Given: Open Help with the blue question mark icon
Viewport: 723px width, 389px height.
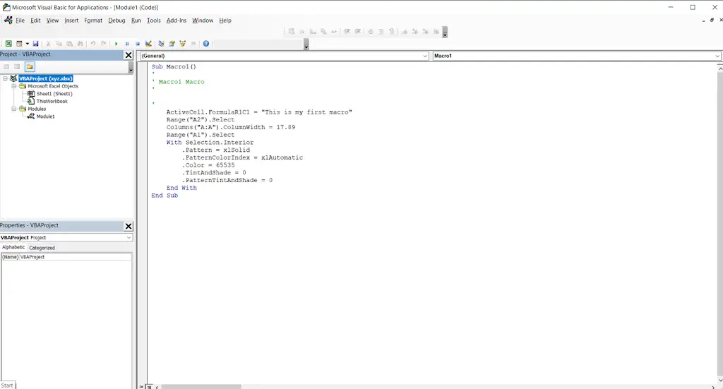Looking at the screenshot, I should click(206, 44).
